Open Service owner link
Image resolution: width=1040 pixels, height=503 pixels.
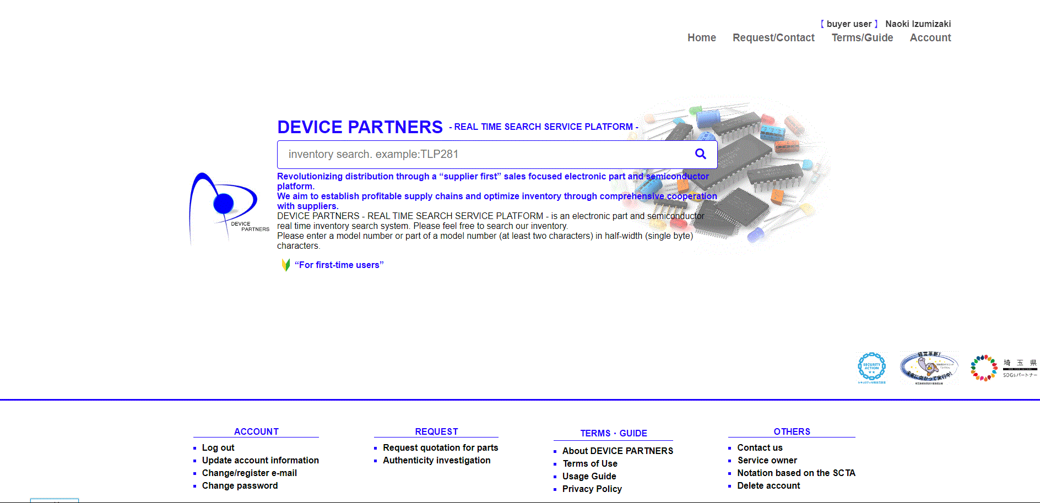click(767, 460)
